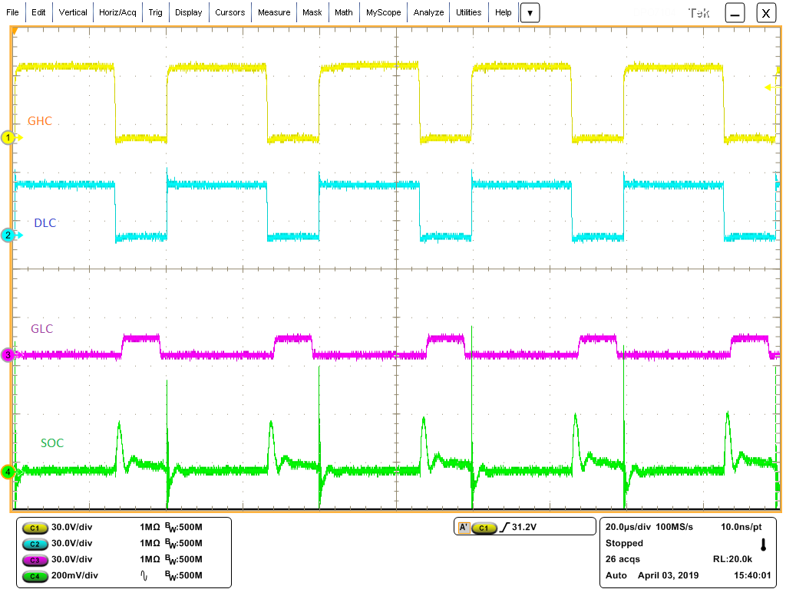
Task: Open the menu overflow dropdown next to Help
Action: point(530,12)
